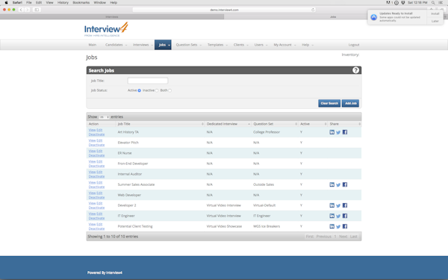Click Add Job button
Screen dimensions: 448x280
point(351,104)
